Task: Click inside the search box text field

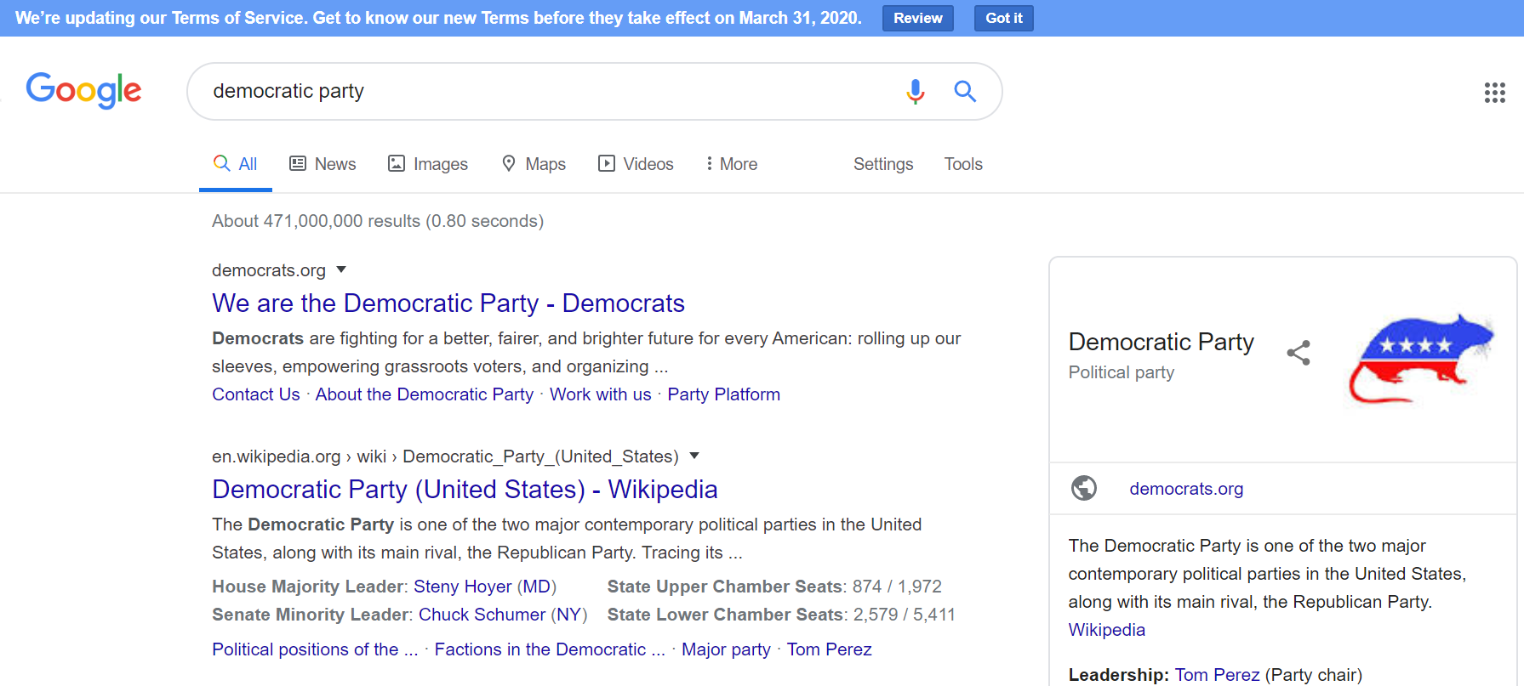Action: 545,91
